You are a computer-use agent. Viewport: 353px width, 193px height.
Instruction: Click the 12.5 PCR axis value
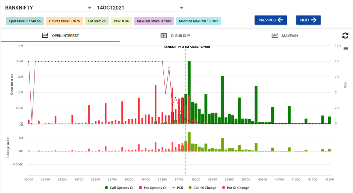[338, 45]
